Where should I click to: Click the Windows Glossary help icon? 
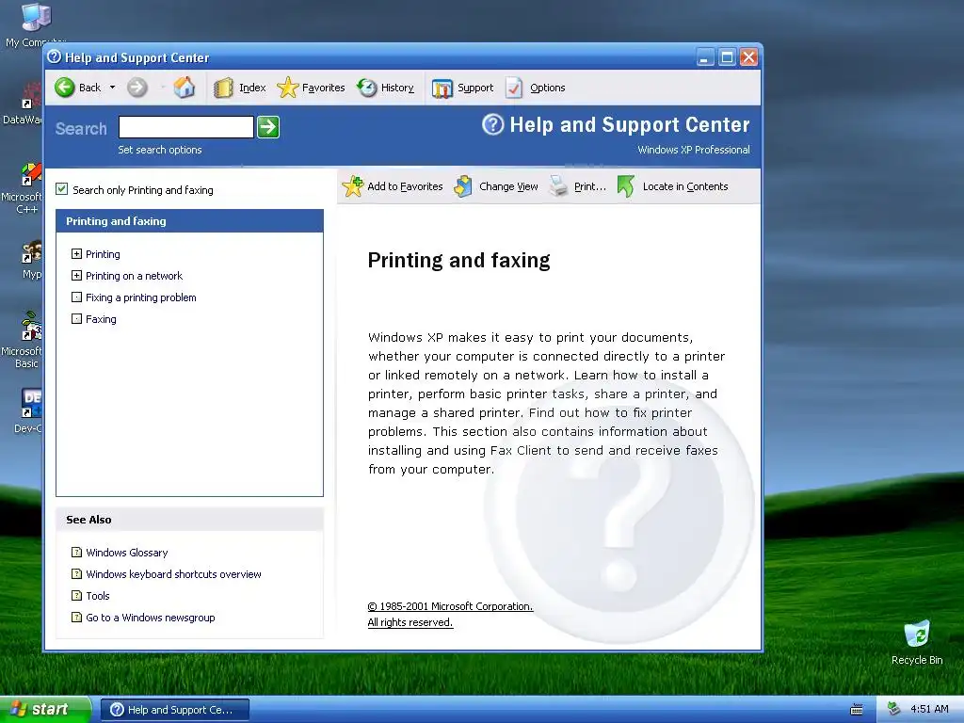pyautogui.click(x=76, y=552)
